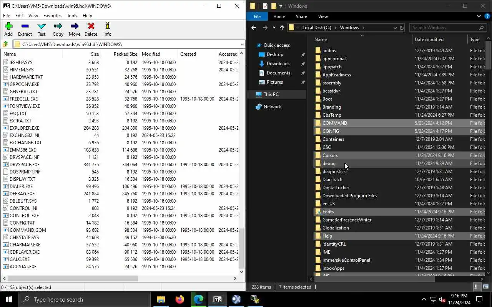Open File menu in 7-Zip
Viewport: 492px width, 307px height.
(7, 16)
